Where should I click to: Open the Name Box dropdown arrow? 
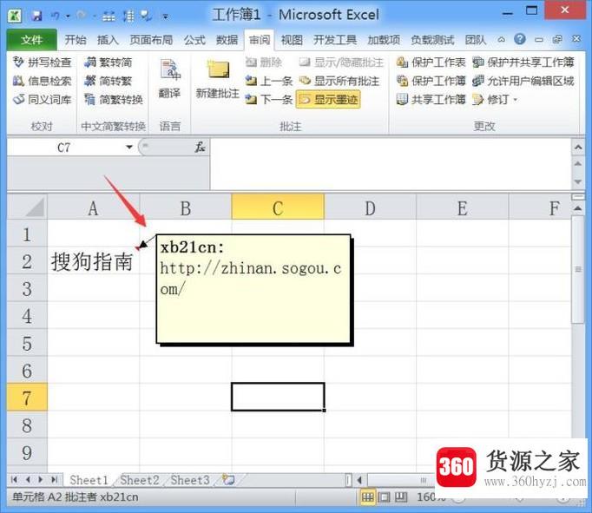pyautogui.click(x=129, y=148)
